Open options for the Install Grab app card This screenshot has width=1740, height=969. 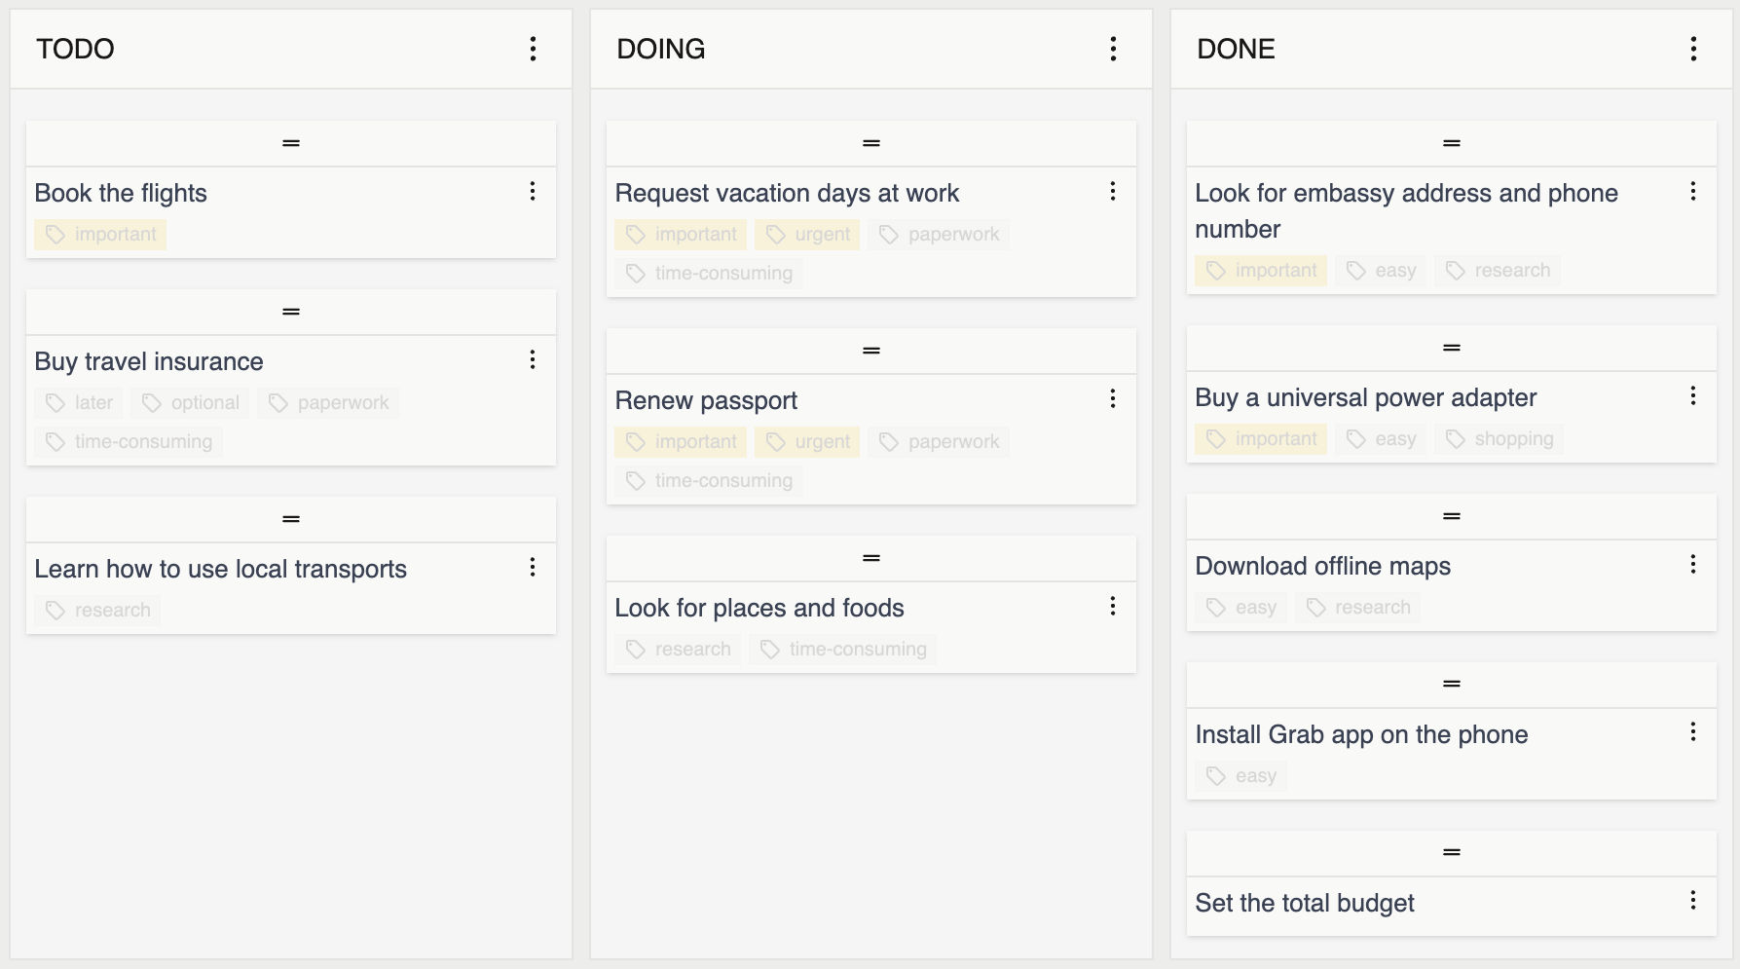(x=1693, y=732)
